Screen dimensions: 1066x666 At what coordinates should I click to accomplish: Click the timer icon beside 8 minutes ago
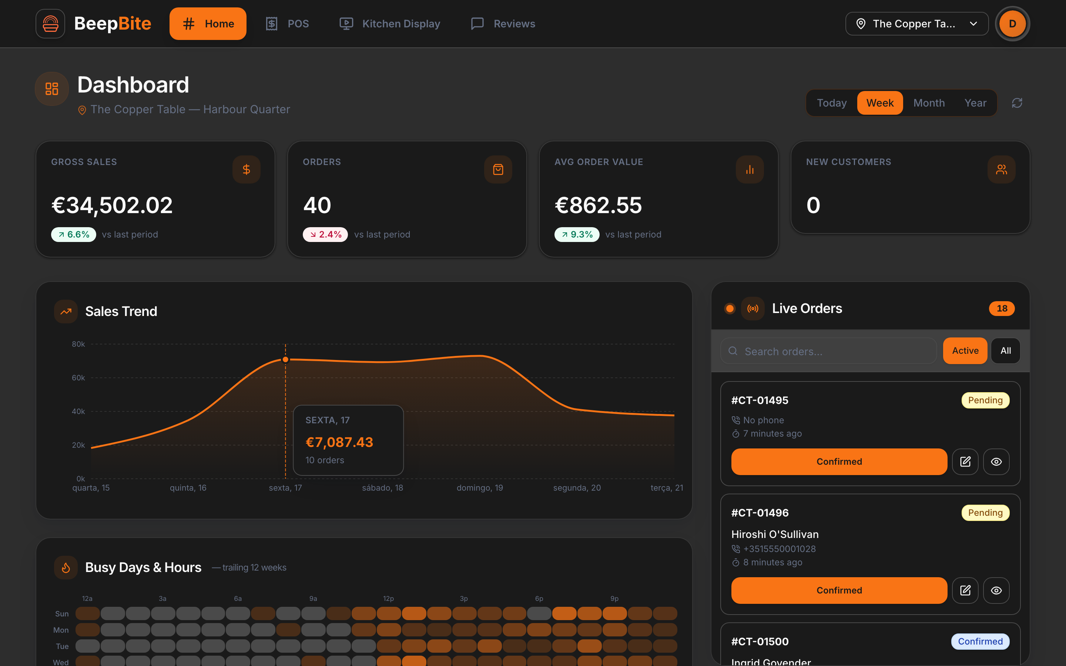click(735, 562)
